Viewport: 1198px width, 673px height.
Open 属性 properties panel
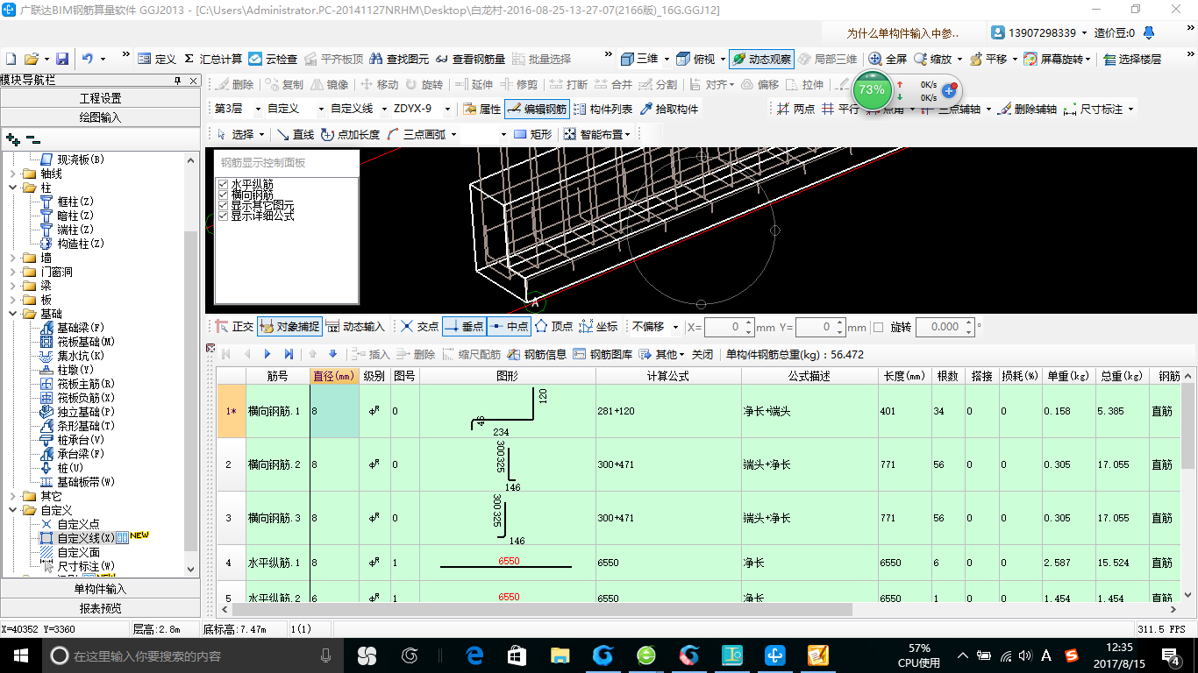coord(481,110)
